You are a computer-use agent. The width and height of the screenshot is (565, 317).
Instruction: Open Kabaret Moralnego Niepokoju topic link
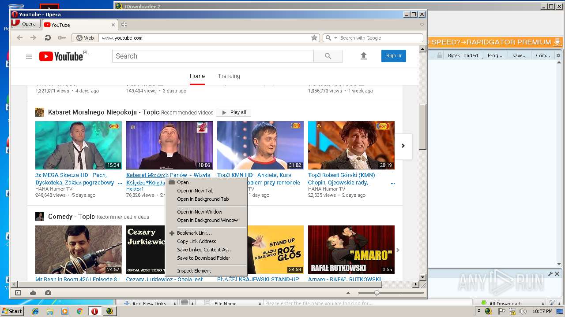pyautogui.click(x=104, y=112)
